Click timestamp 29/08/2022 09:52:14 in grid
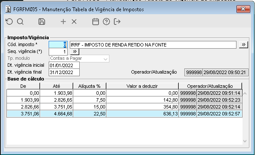 tap(219, 107)
